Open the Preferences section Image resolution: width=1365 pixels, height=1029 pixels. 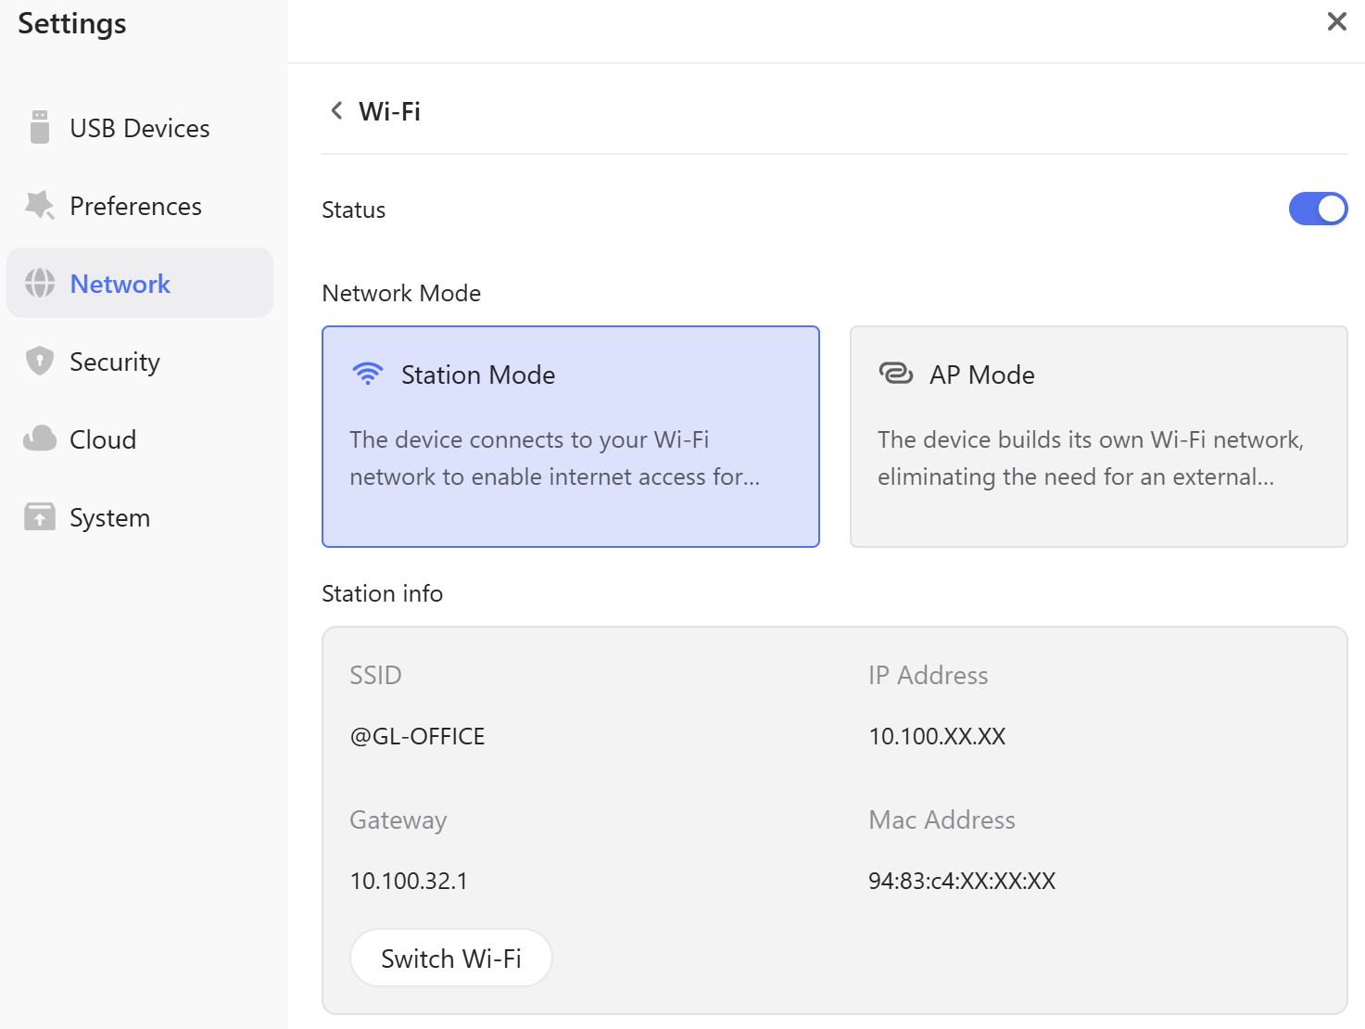click(x=140, y=205)
